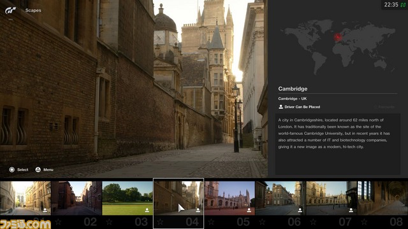Screen dimensions: 408x229
Task: Click the circle Select button prompt
Action: click(11, 170)
